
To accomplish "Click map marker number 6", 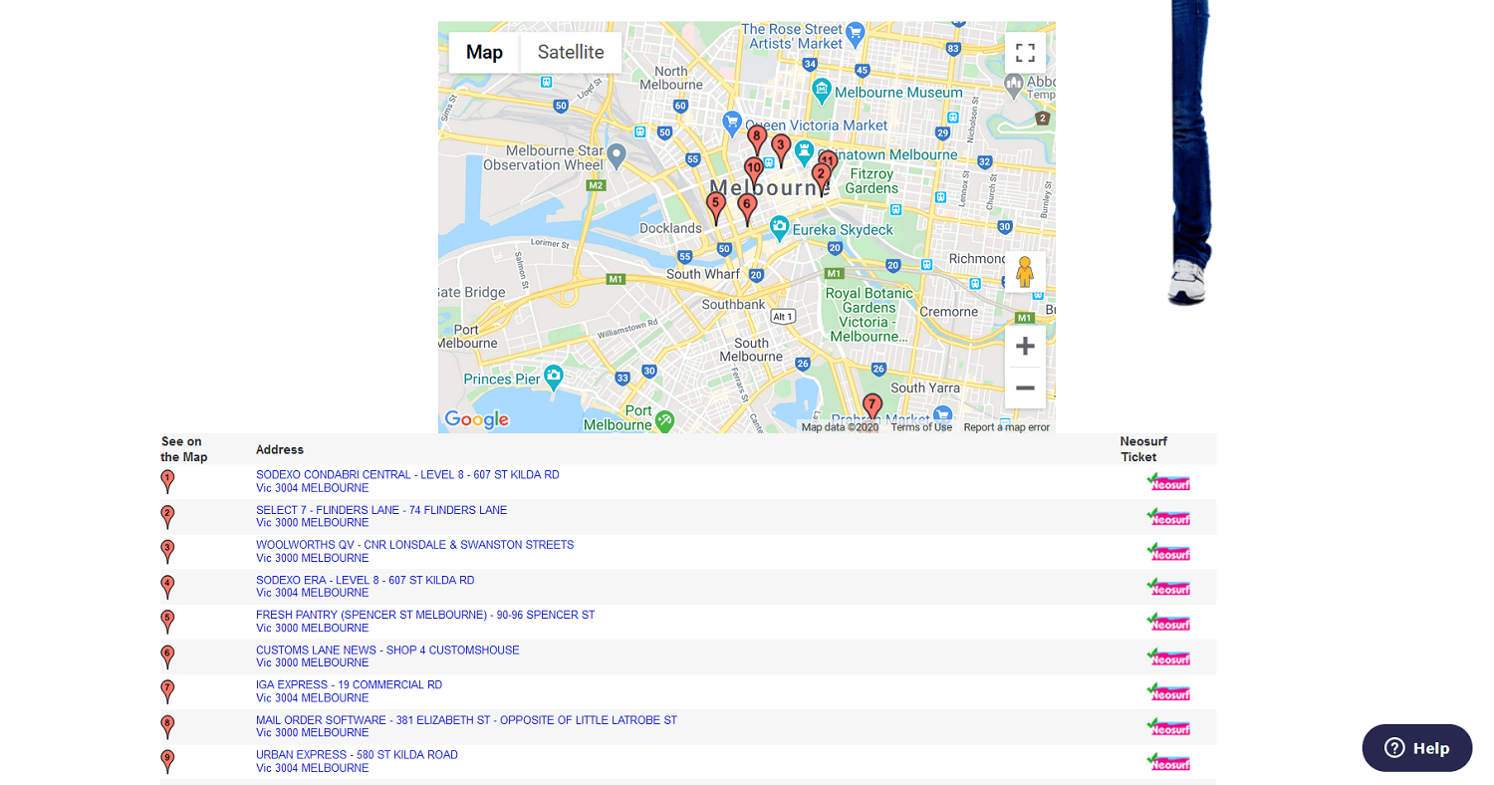I will 747,209.
